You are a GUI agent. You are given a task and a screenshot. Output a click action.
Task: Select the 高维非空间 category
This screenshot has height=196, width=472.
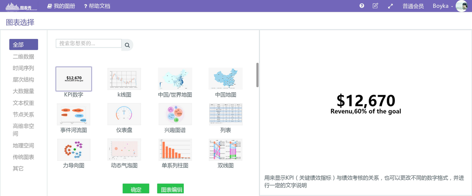point(24,130)
